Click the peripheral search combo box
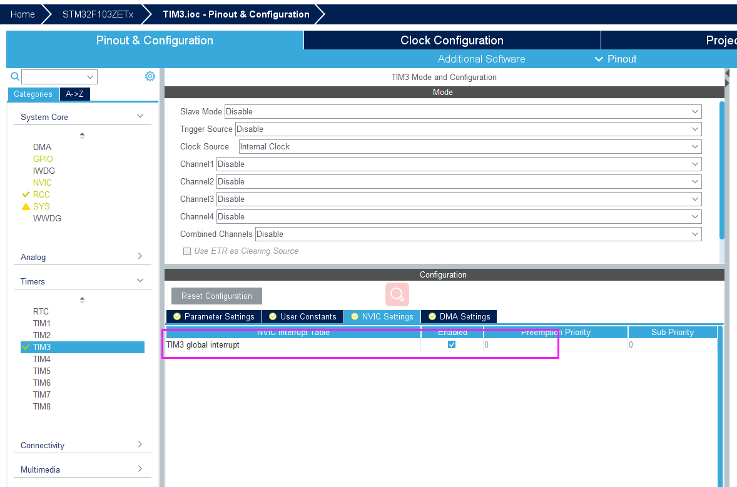 point(59,76)
